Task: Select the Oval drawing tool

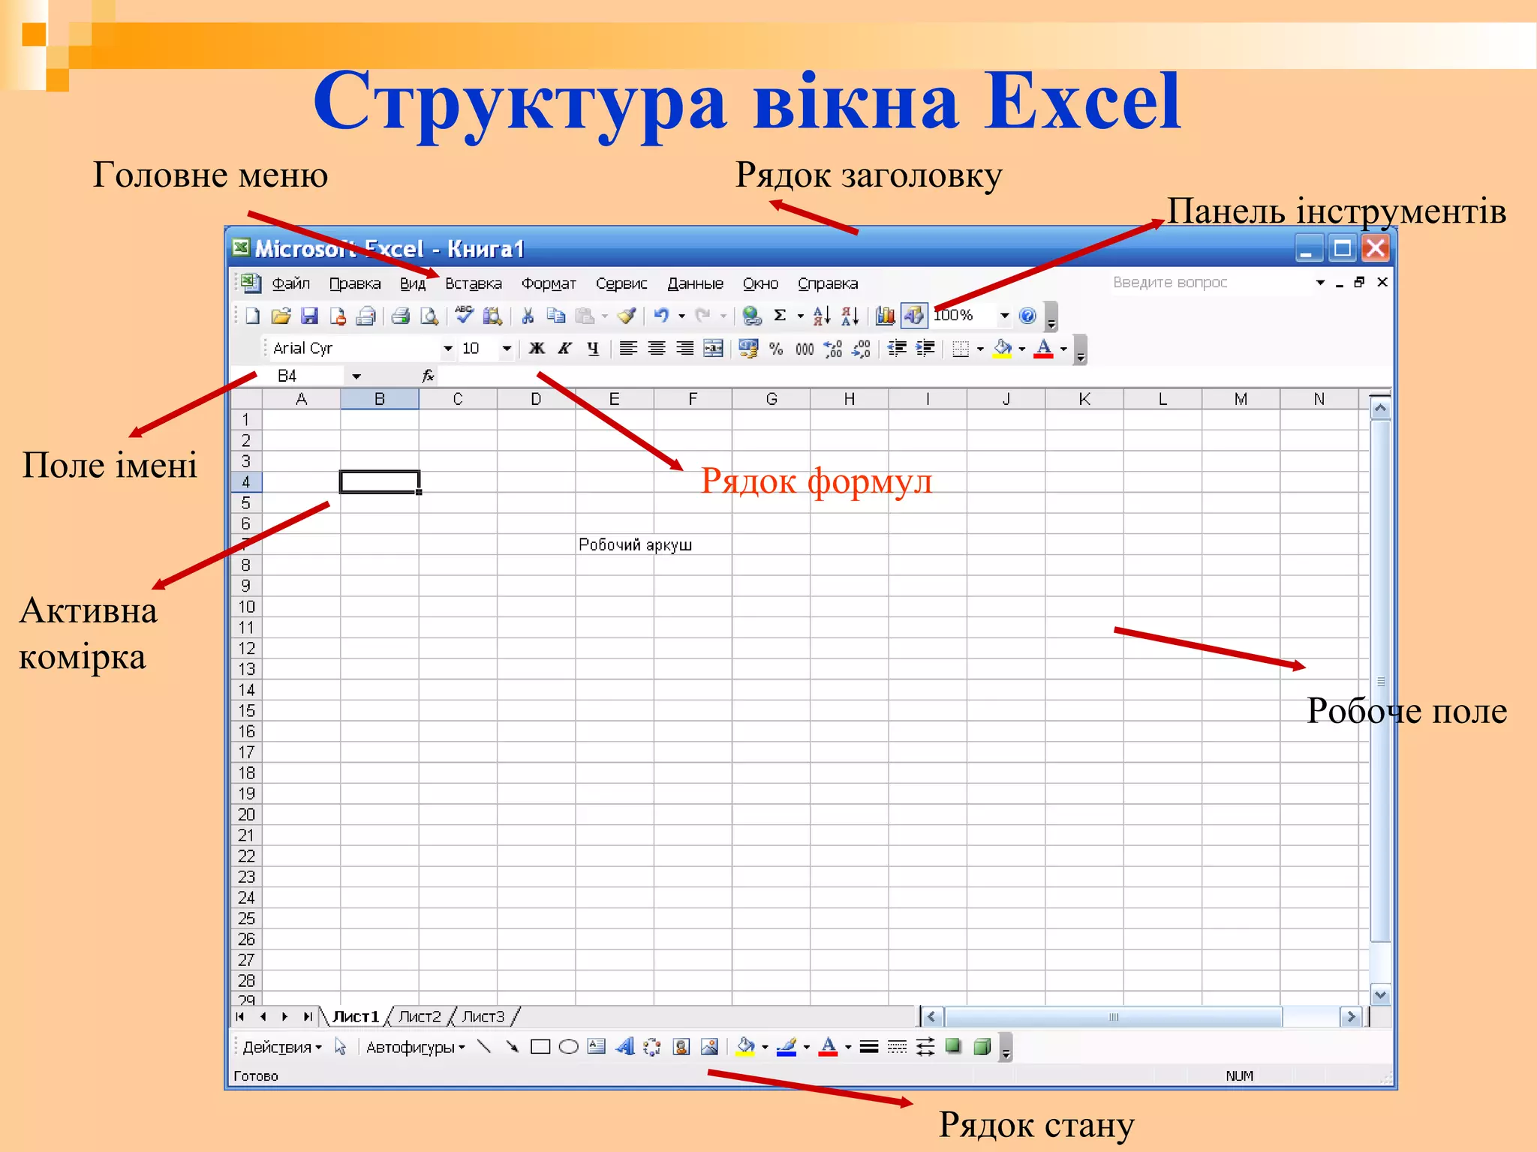Action: pos(569,1047)
